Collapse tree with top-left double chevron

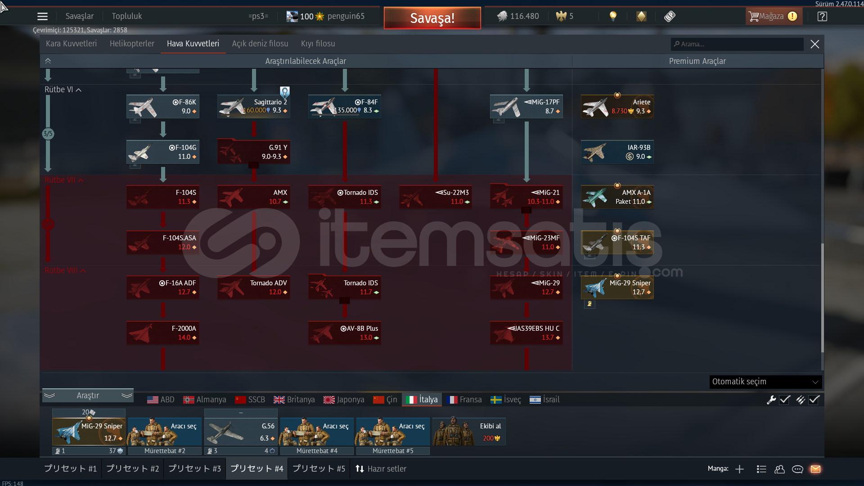[x=48, y=61]
